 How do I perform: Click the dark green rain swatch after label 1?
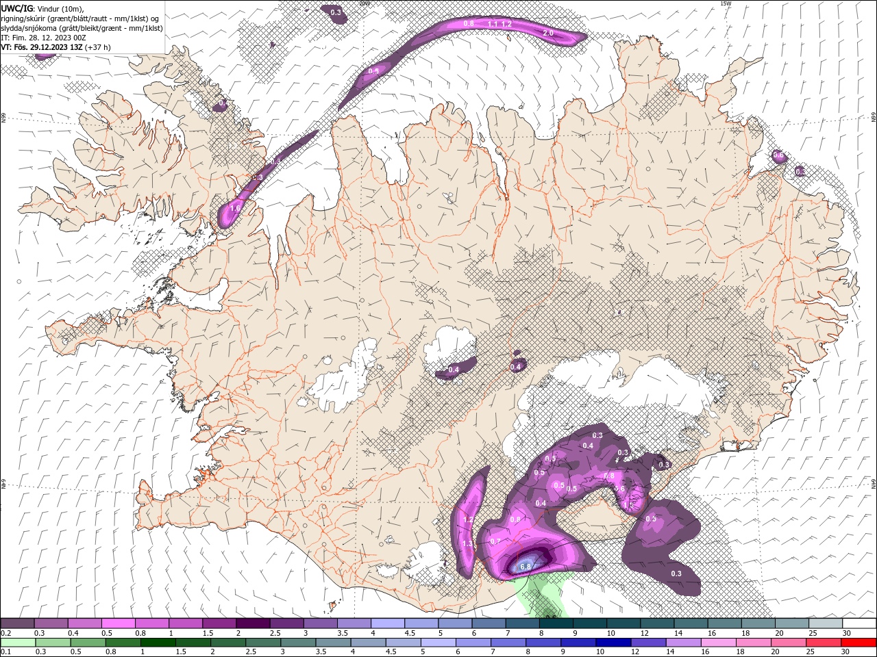[157, 643]
